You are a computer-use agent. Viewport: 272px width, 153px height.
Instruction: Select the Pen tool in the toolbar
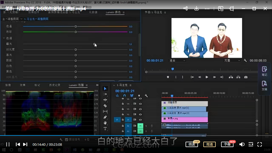[105, 117]
